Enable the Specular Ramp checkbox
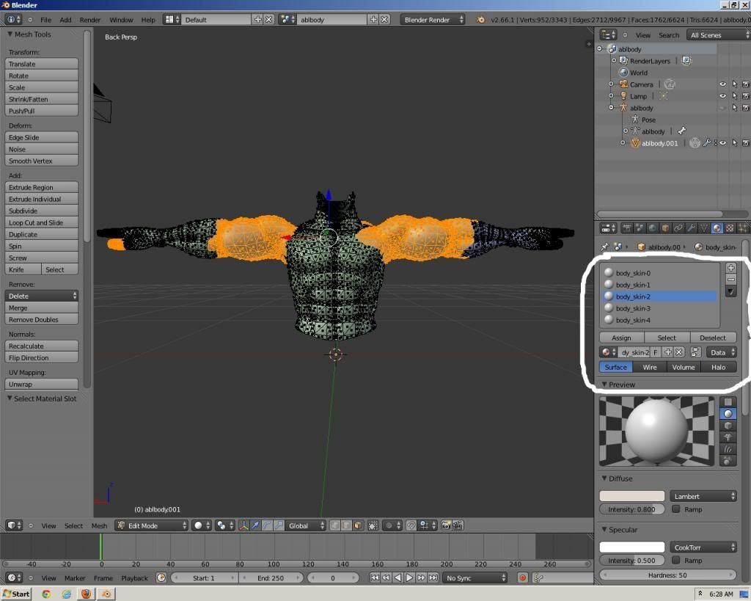This screenshot has width=751, height=601. coord(676,561)
